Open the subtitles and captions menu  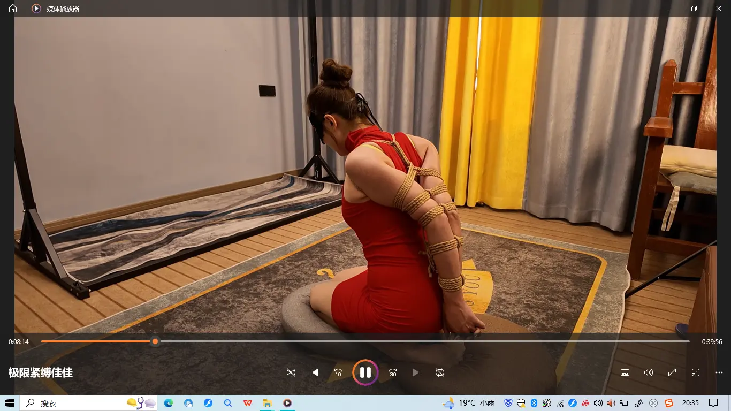click(x=625, y=372)
